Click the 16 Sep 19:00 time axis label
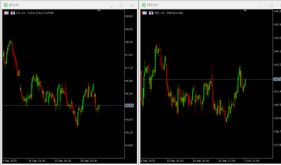 point(37,161)
